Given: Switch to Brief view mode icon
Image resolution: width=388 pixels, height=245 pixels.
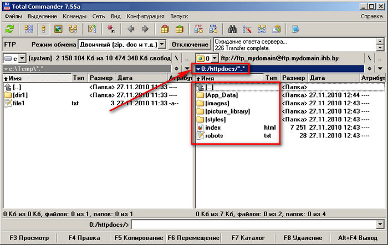Looking at the screenshot, I should pyautogui.click(x=29, y=29).
